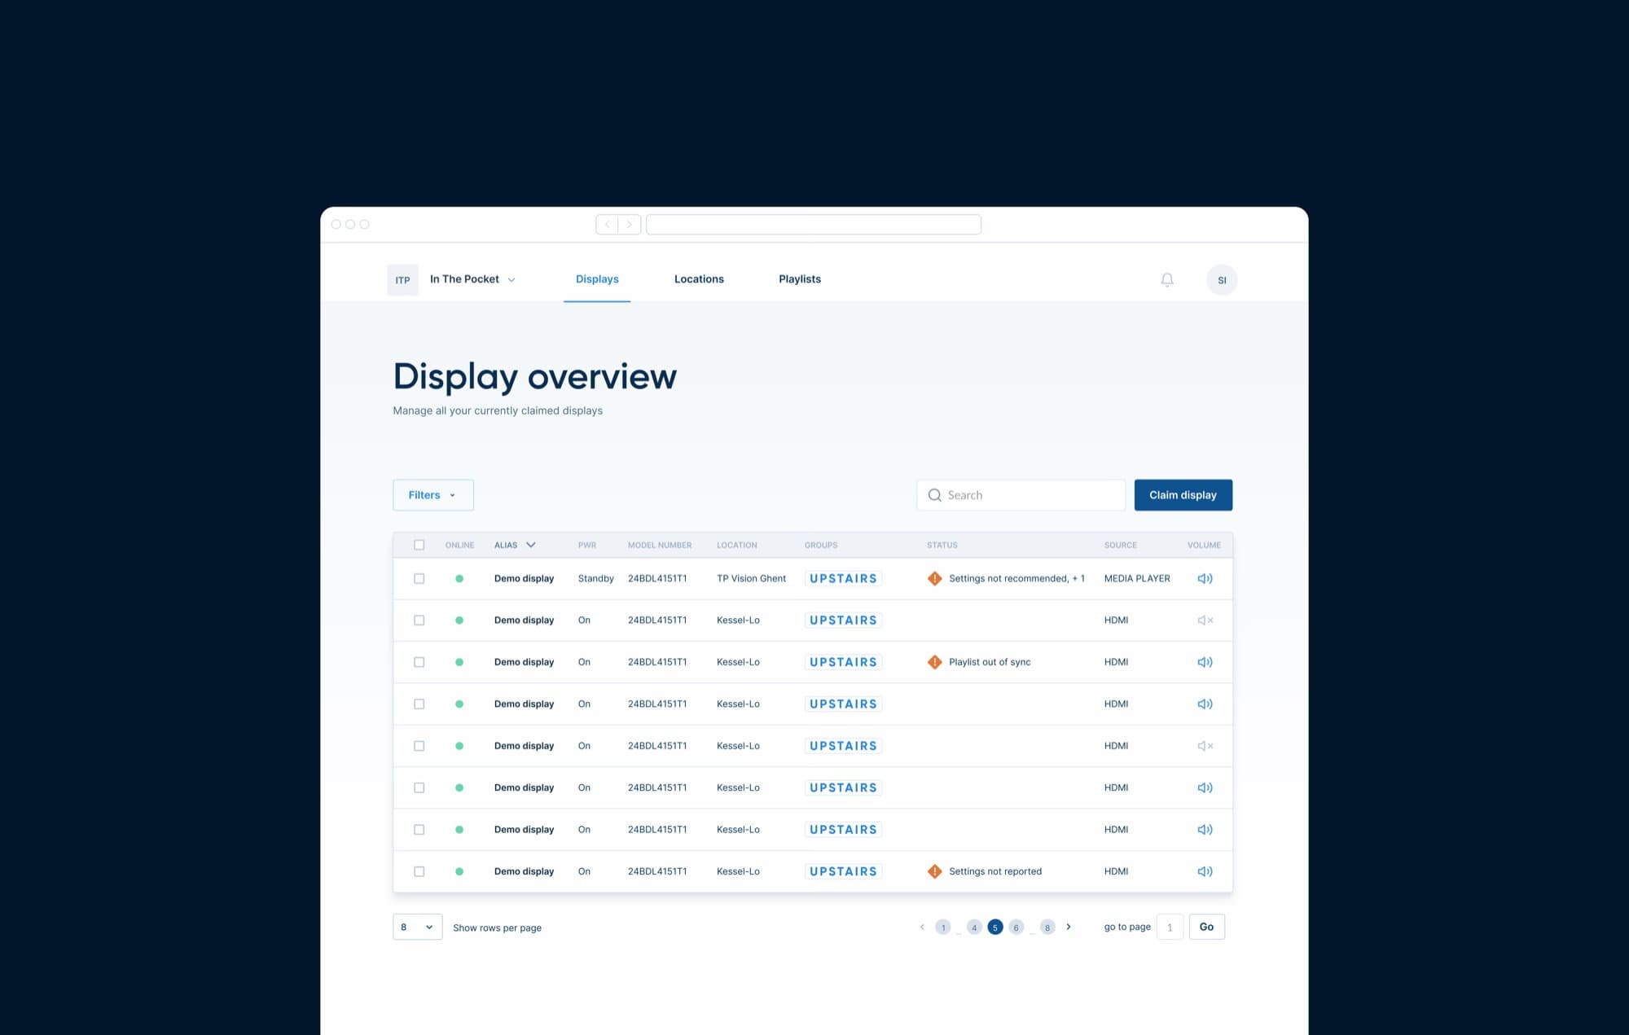Jump to page 6 in pagination

1016,928
